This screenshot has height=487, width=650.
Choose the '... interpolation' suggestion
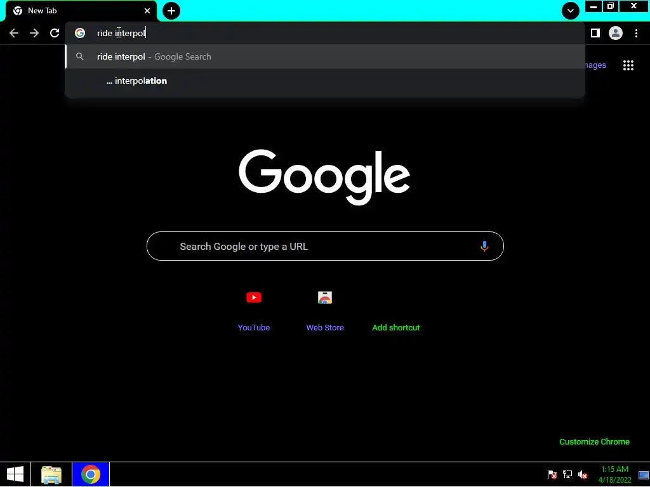pos(325,81)
